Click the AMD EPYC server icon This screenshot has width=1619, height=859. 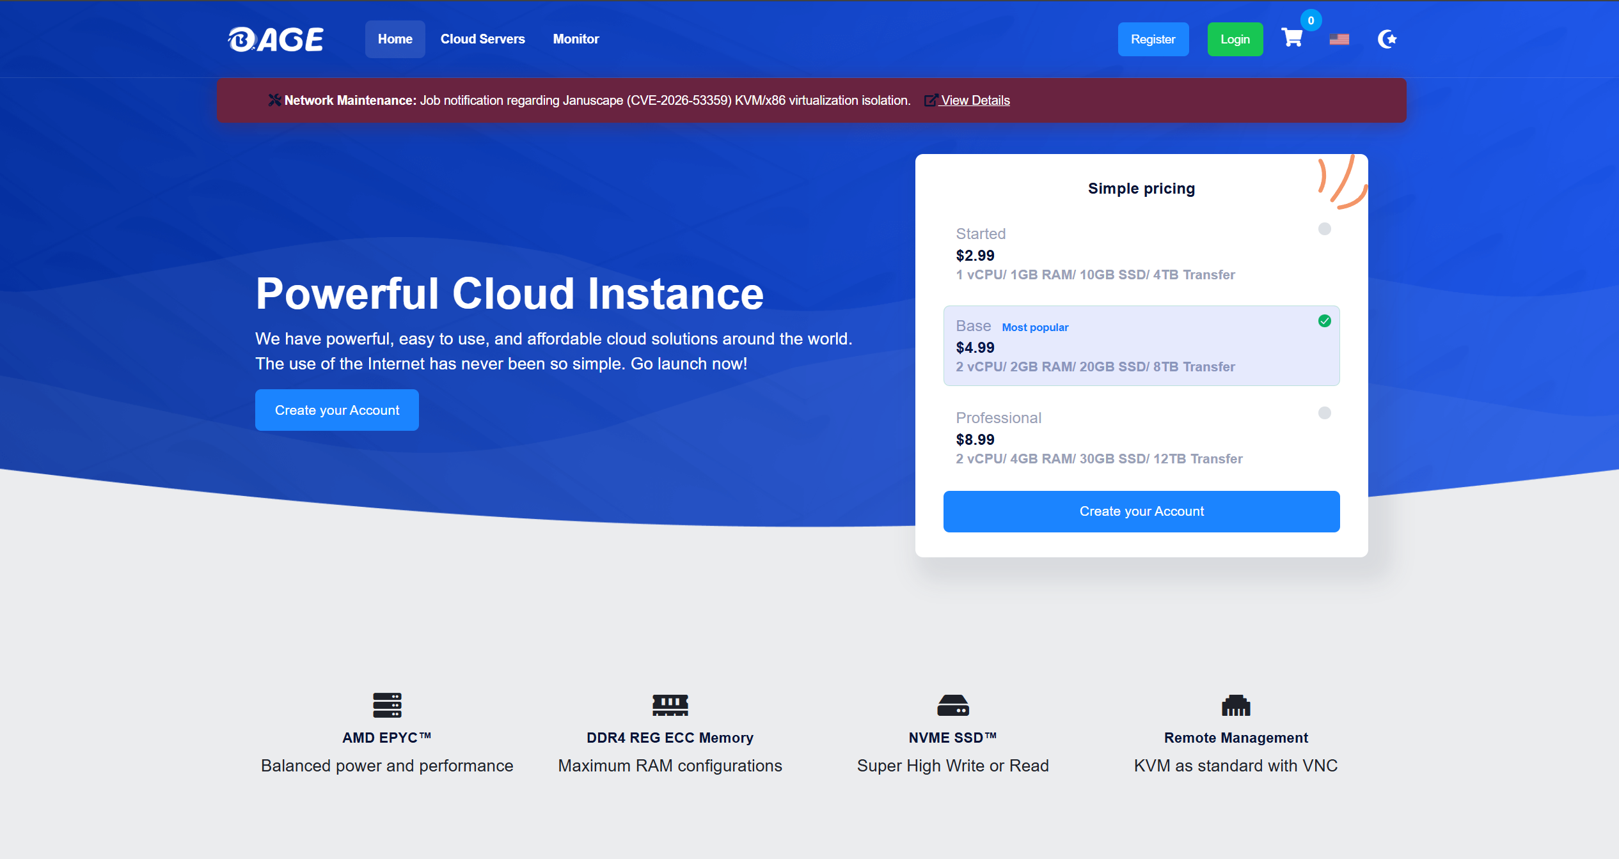tap(387, 705)
